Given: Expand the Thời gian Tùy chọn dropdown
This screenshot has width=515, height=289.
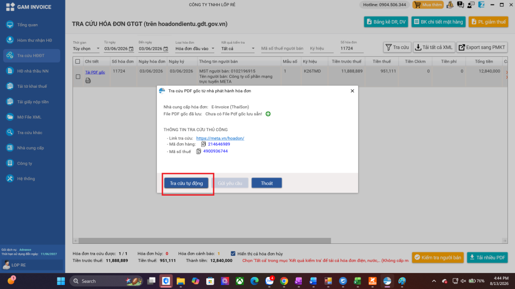Looking at the screenshot, I should [x=86, y=49].
